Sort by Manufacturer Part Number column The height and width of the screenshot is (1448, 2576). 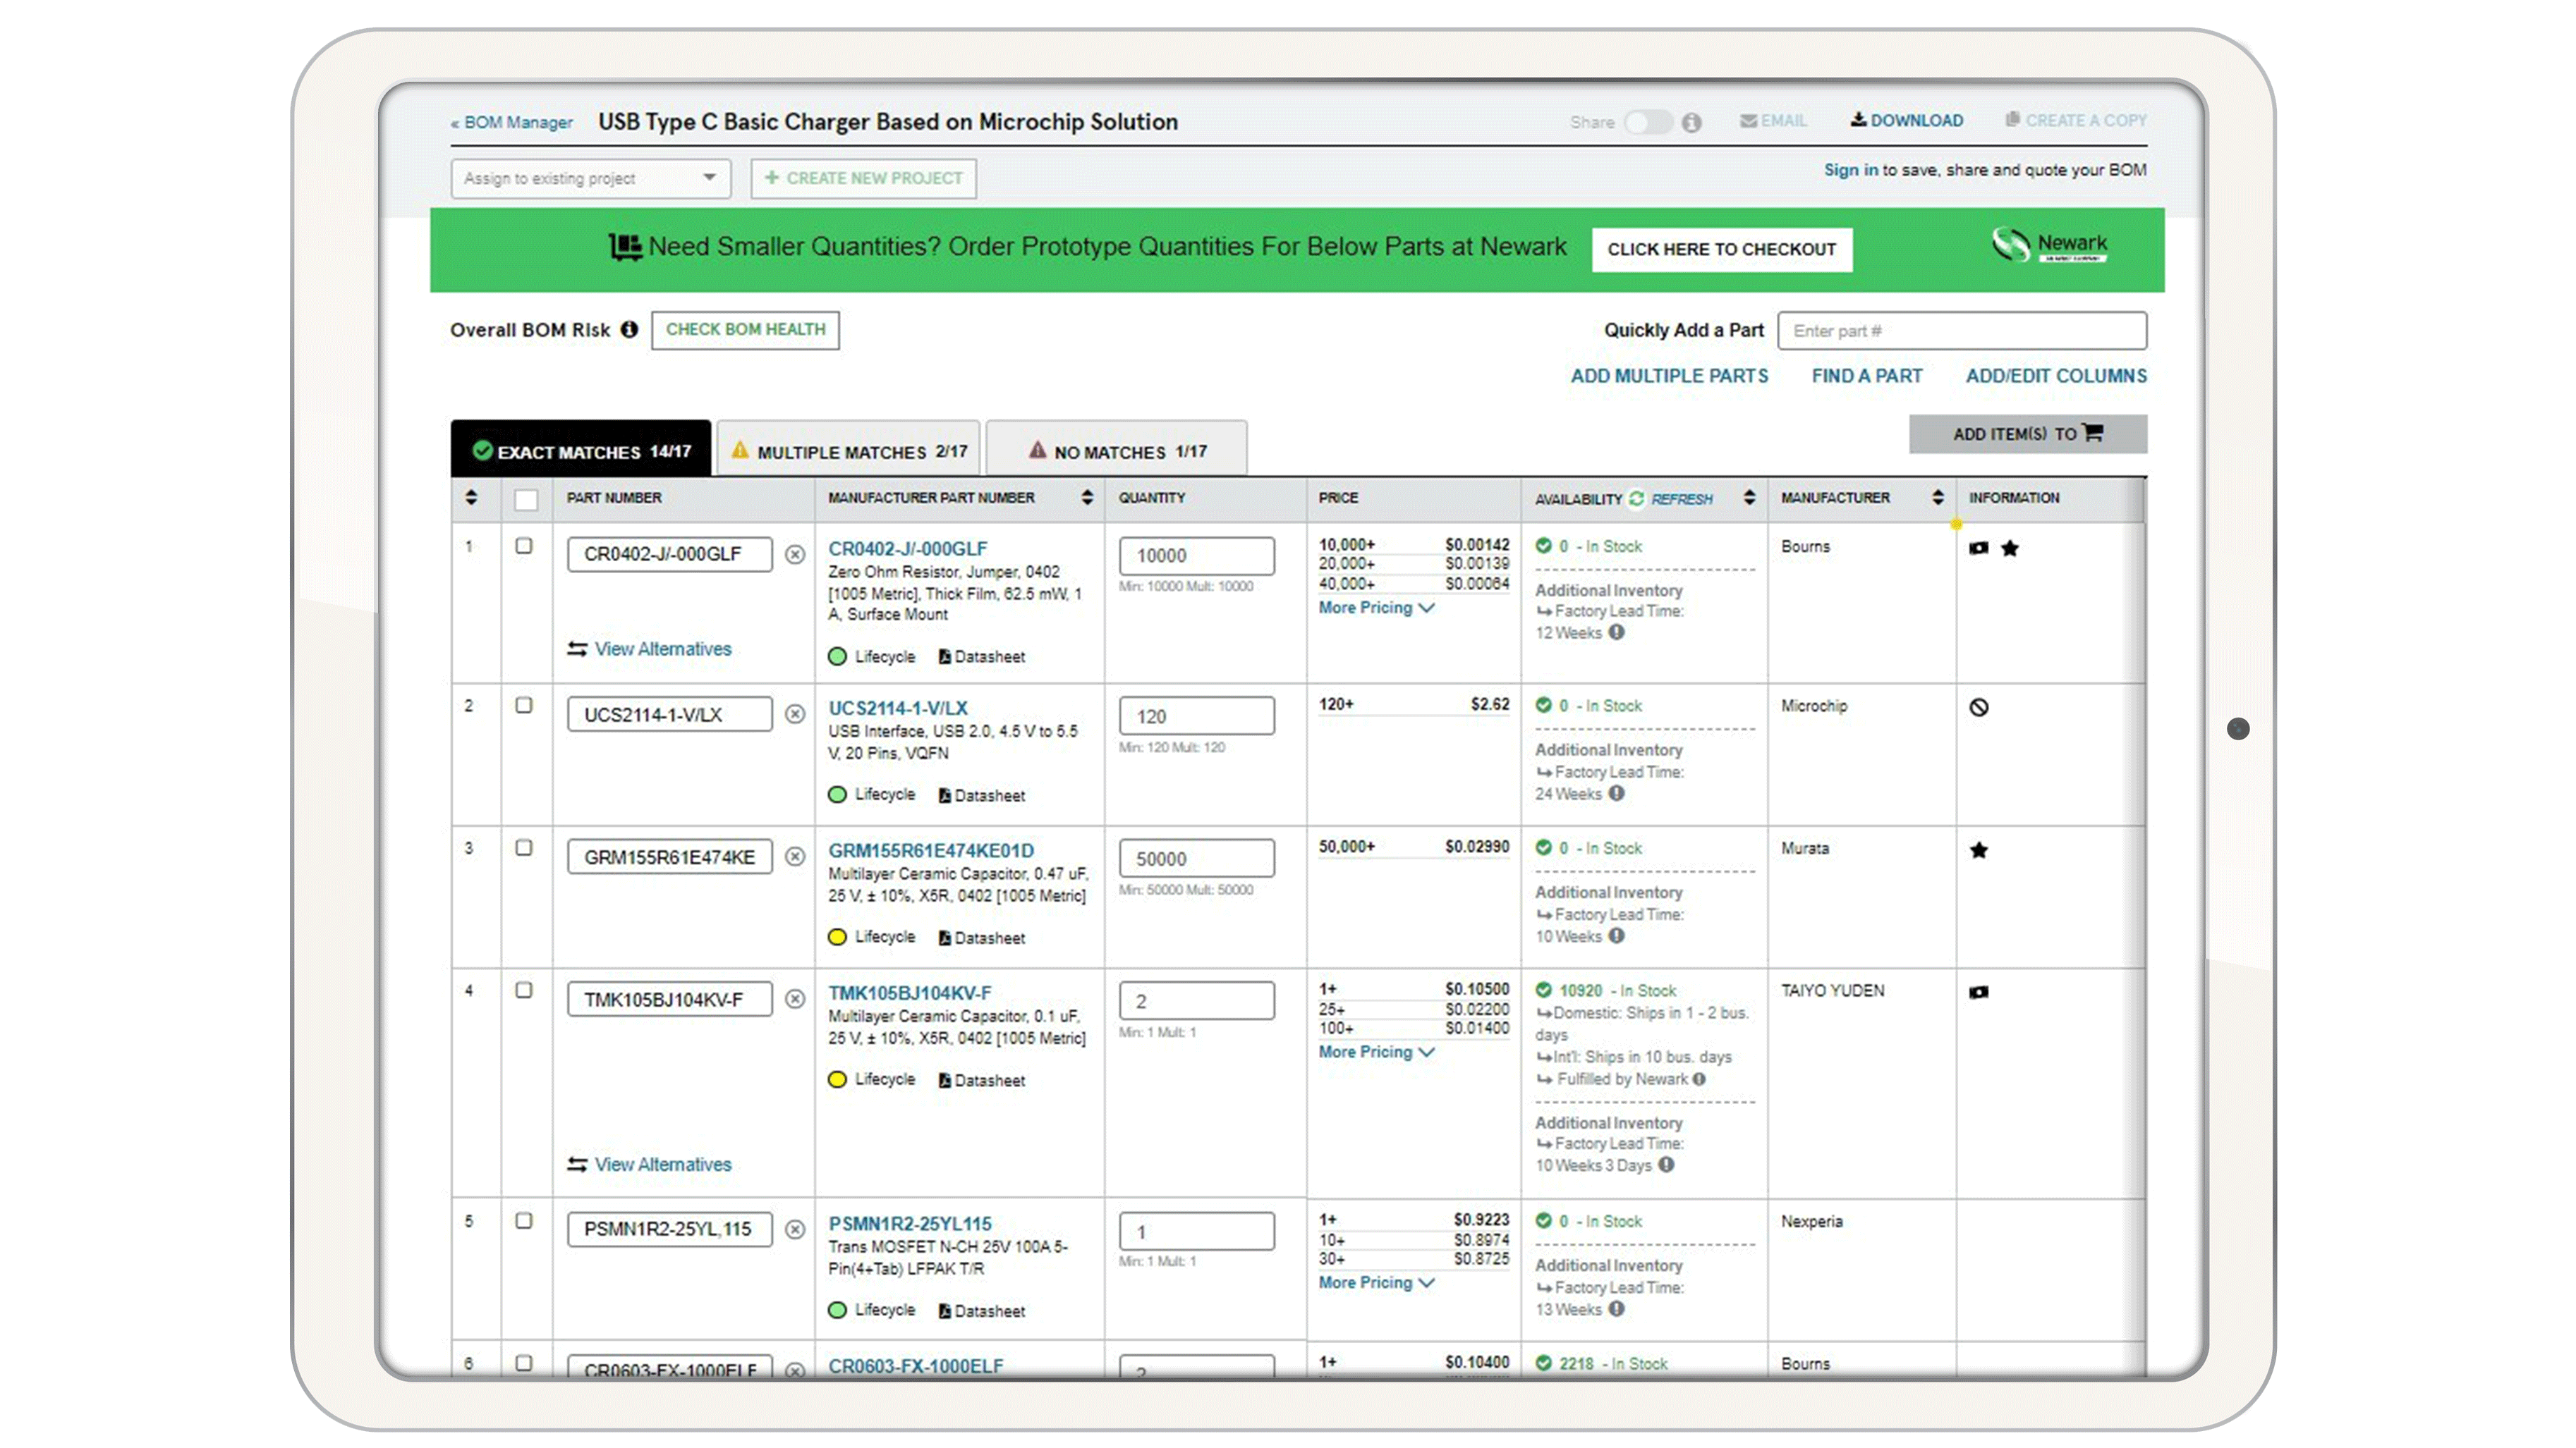(x=1087, y=498)
